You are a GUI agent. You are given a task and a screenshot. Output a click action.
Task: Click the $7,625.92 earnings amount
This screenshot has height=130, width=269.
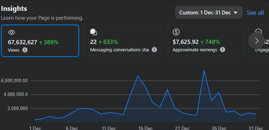point(186,42)
